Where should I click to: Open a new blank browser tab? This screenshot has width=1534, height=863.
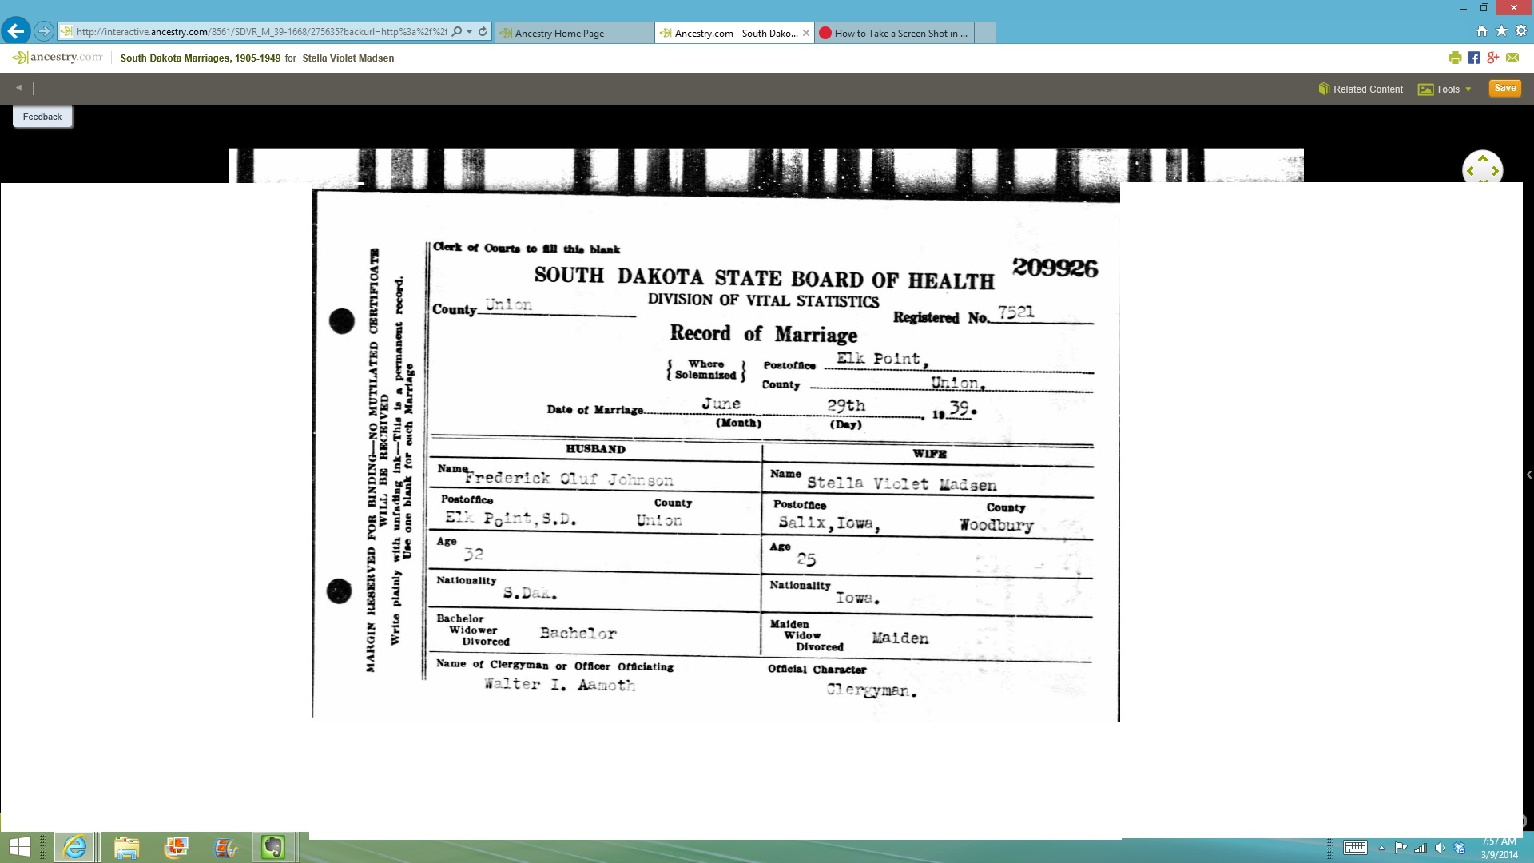[x=985, y=33]
